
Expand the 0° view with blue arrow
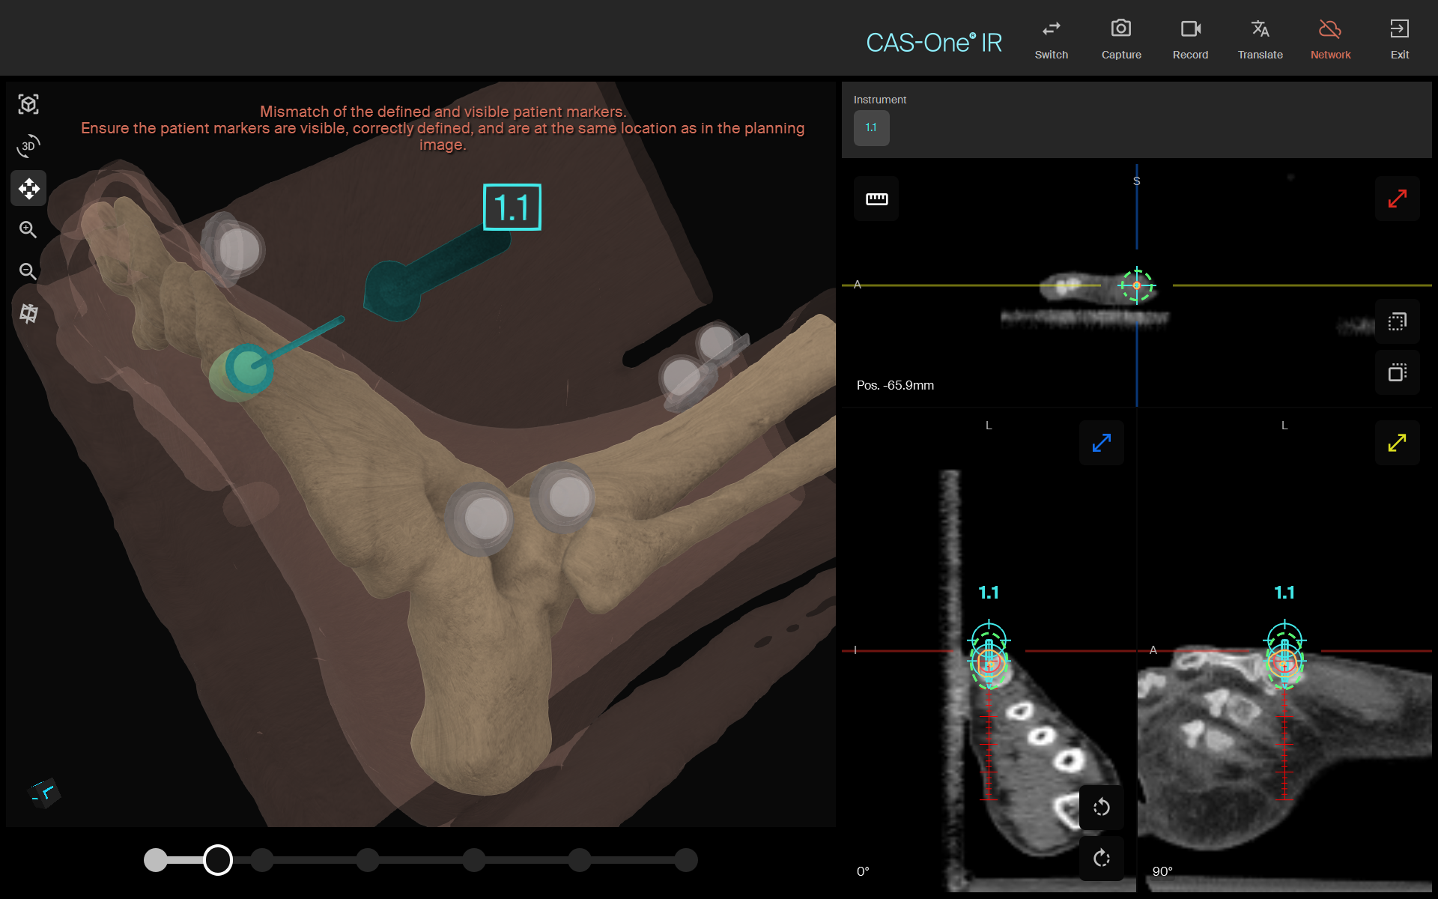pos(1101,443)
